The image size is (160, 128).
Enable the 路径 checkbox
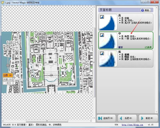pos(5,83)
